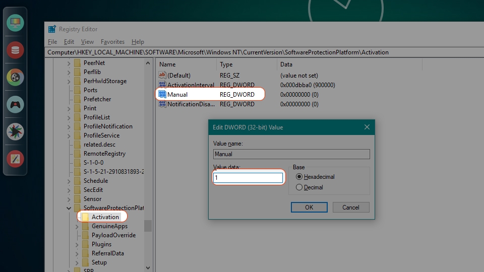Click the Activation folder icon

(x=86, y=217)
